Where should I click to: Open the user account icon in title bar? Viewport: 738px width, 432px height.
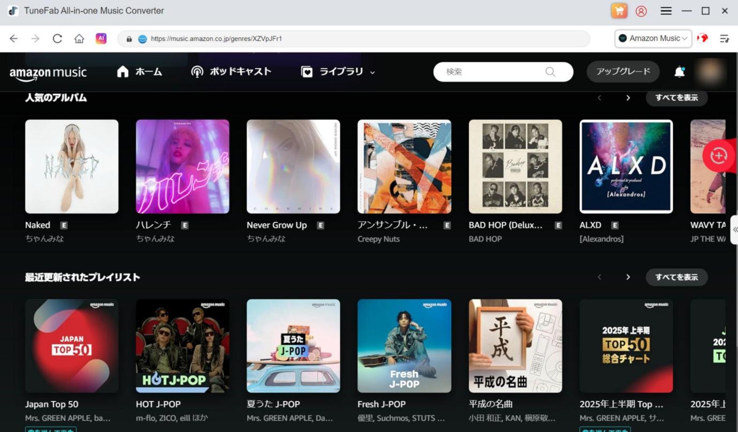pyautogui.click(x=641, y=11)
